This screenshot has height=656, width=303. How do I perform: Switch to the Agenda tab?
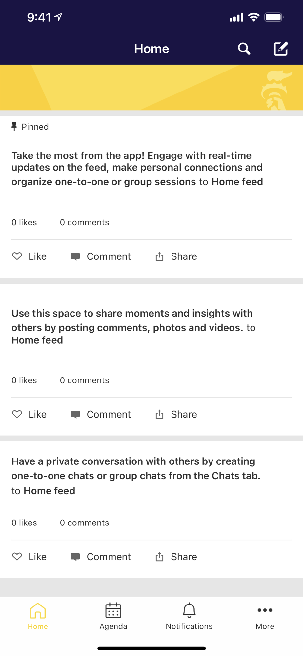click(x=113, y=616)
